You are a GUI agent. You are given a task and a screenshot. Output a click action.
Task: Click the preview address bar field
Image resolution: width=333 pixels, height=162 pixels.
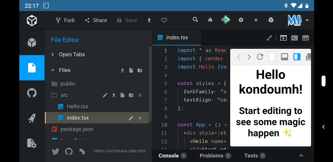coord(272,57)
